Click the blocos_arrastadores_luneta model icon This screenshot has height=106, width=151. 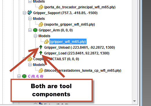click(41, 71)
